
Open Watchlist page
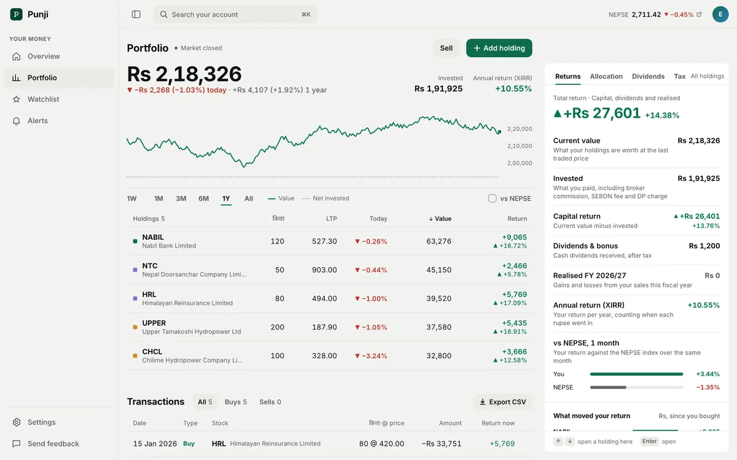point(59,99)
